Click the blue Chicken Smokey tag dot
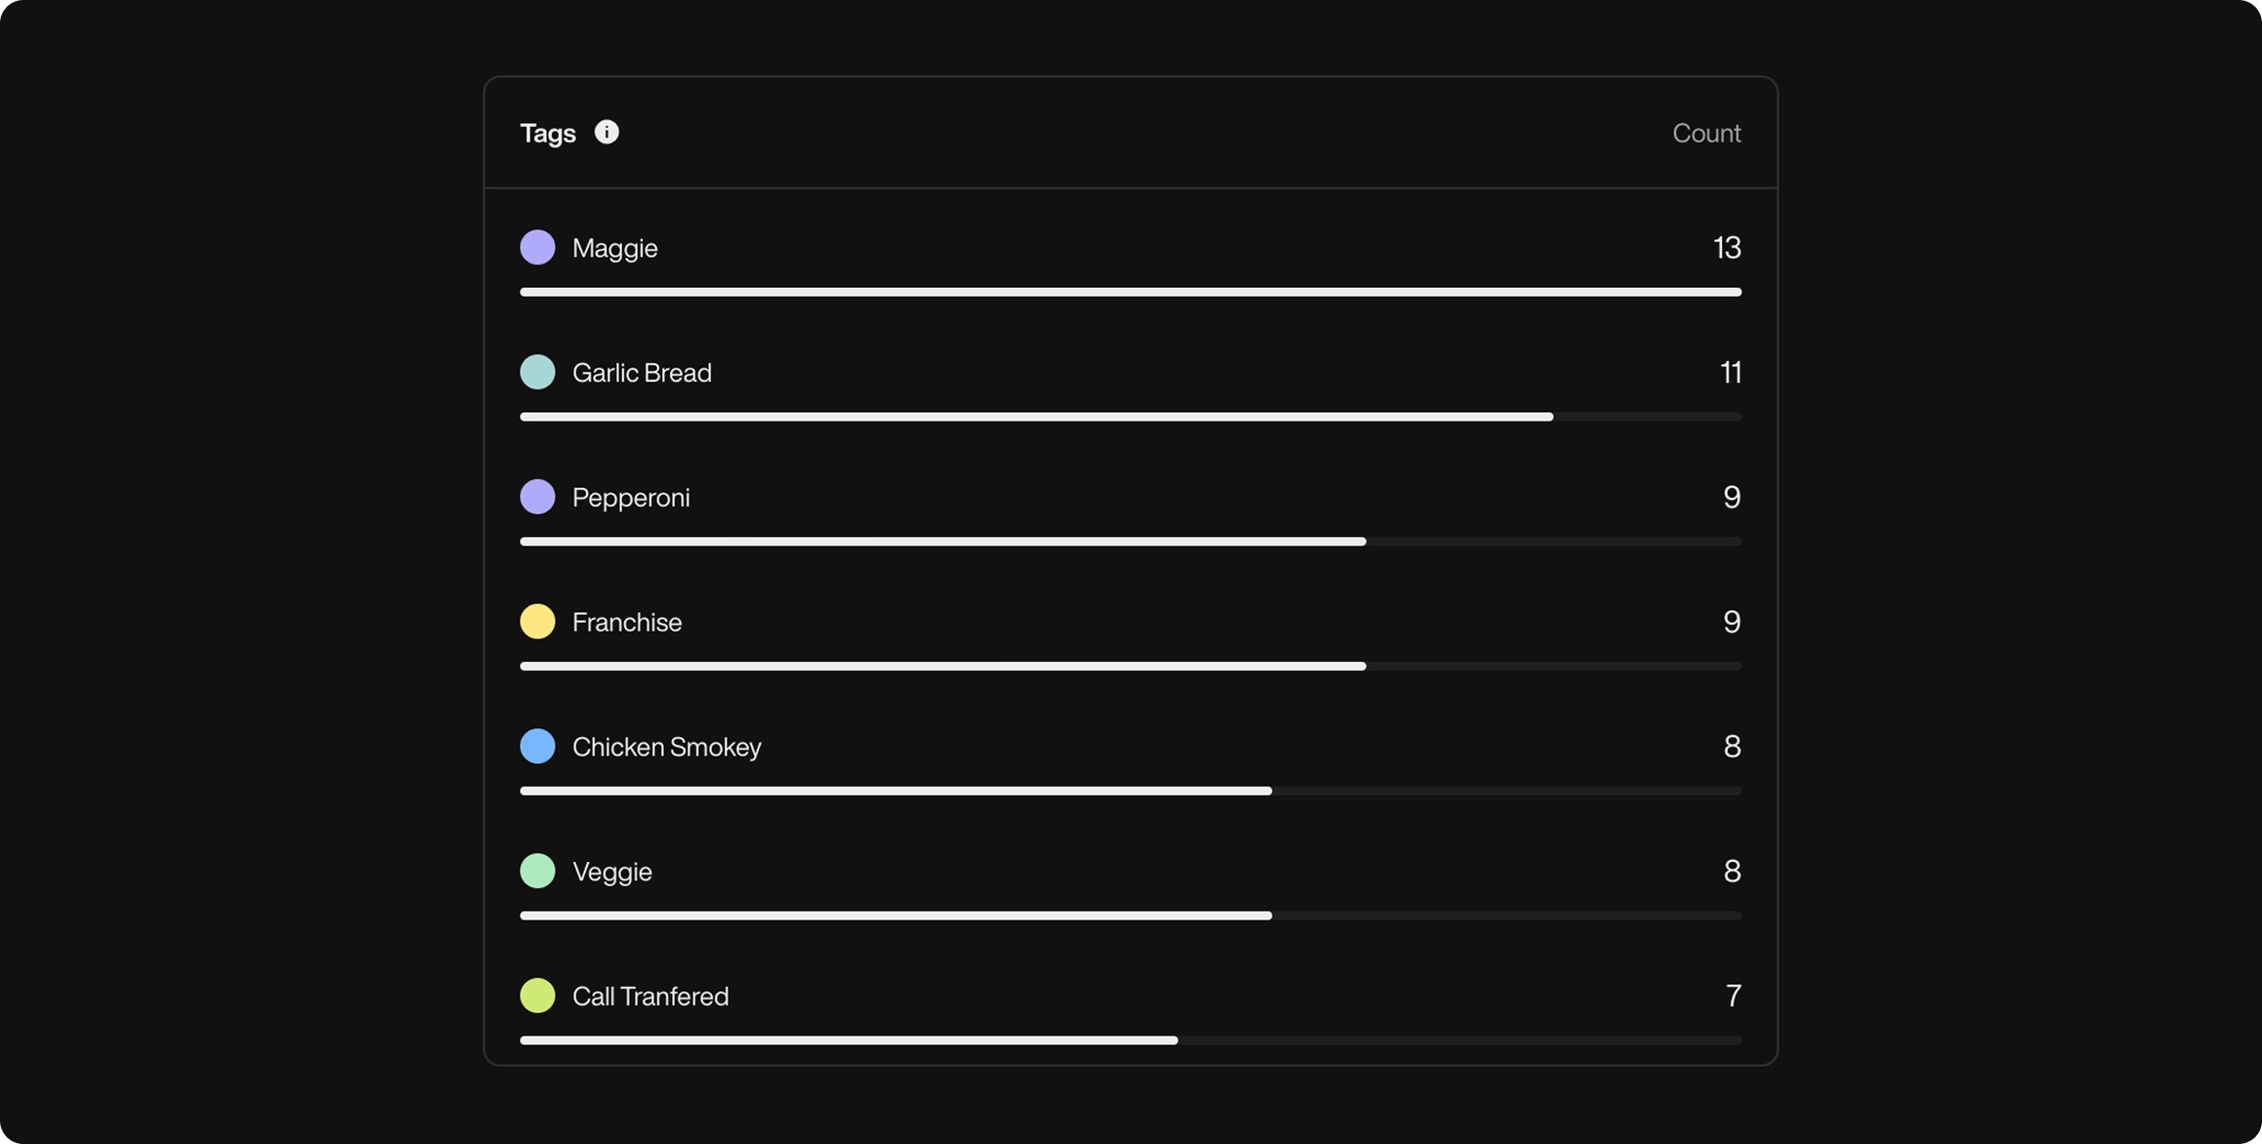The height and width of the screenshot is (1144, 2262). (x=537, y=747)
